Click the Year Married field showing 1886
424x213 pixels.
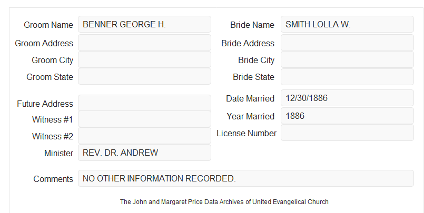347,116
